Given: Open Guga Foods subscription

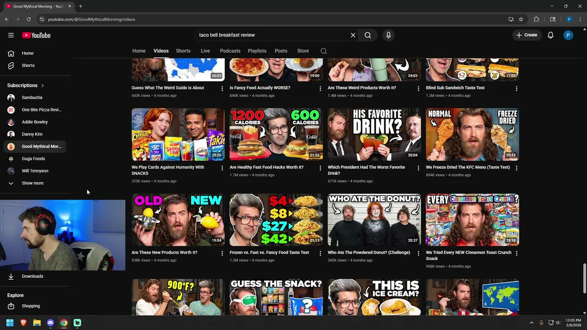Looking at the screenshot, I should pos(35,159).
